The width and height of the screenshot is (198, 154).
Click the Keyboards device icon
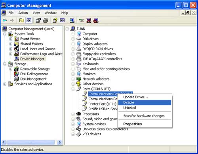point(79,64)
